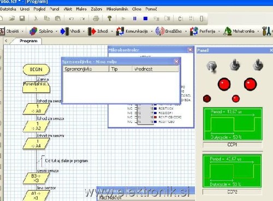Viewport: 273px width, 201px height.
Task: Select the Program tab
Action: [x=28, y=41]
